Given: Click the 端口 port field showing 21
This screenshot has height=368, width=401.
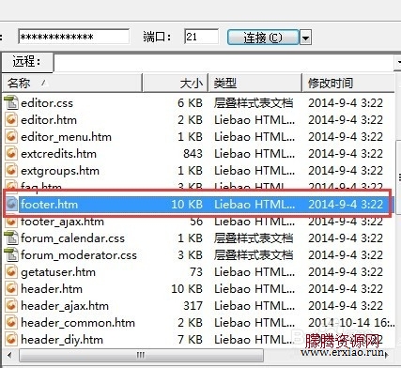Looking at the screenshot, I should (201, 37).
